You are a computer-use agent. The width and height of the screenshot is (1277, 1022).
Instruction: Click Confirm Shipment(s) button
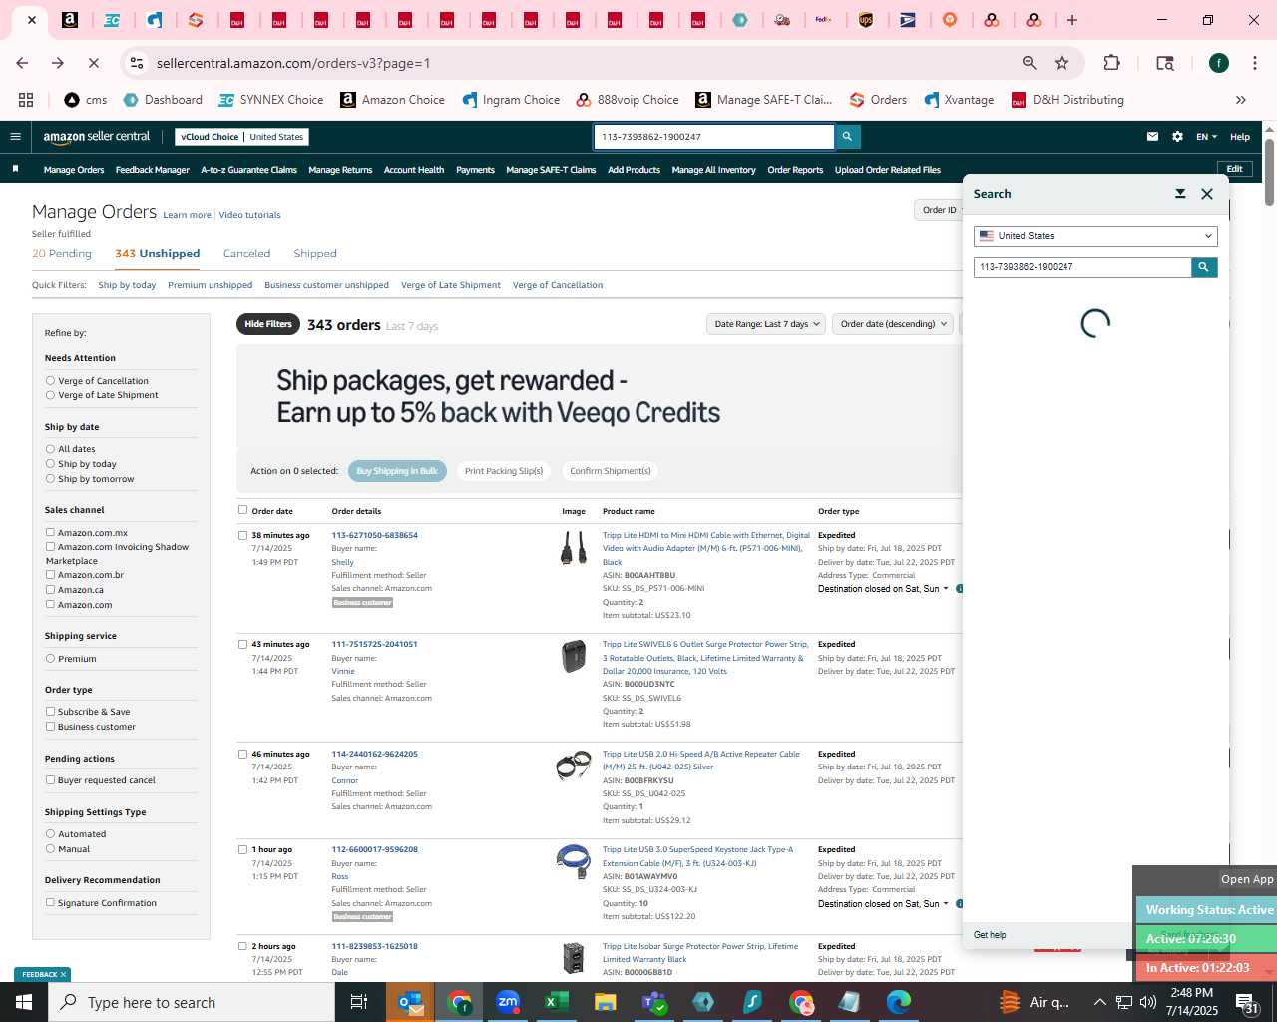pos(611,471)
